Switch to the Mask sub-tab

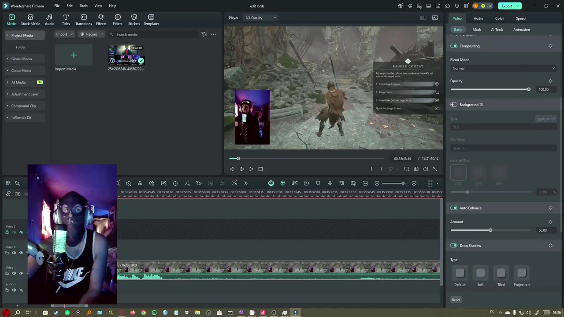coord(477,29)
